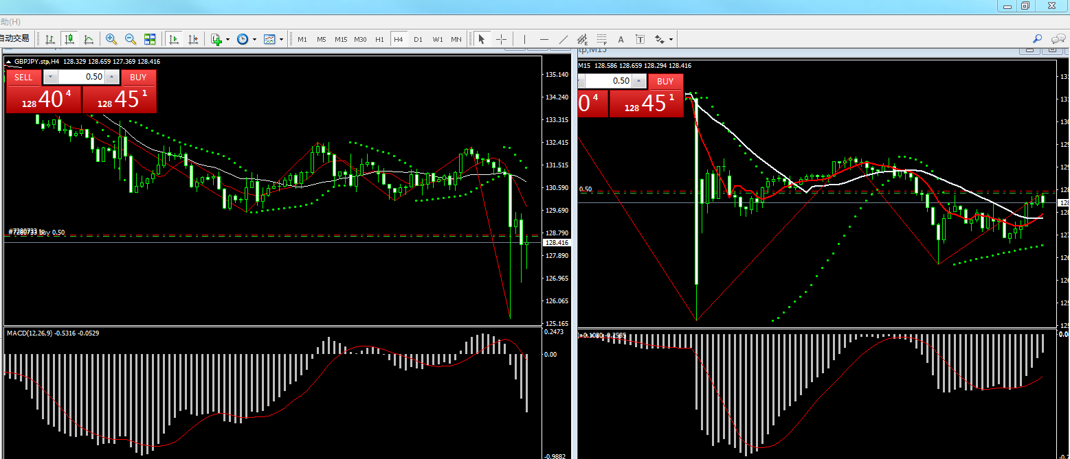Increase lot volume on the H4 chart

(112, 78)
